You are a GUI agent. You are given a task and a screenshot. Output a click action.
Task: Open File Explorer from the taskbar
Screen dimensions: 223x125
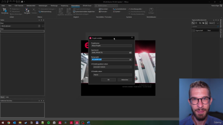(20, 123)
